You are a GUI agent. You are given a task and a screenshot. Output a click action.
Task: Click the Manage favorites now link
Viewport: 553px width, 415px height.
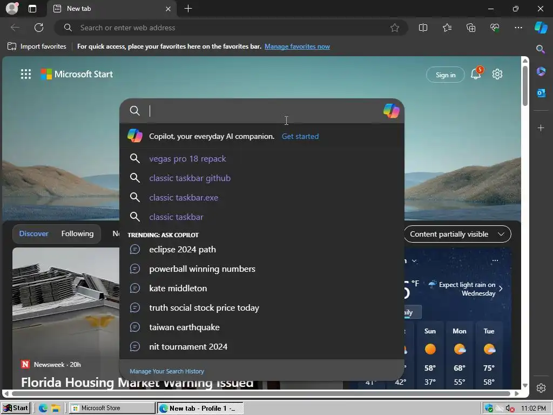pos(297,46)
